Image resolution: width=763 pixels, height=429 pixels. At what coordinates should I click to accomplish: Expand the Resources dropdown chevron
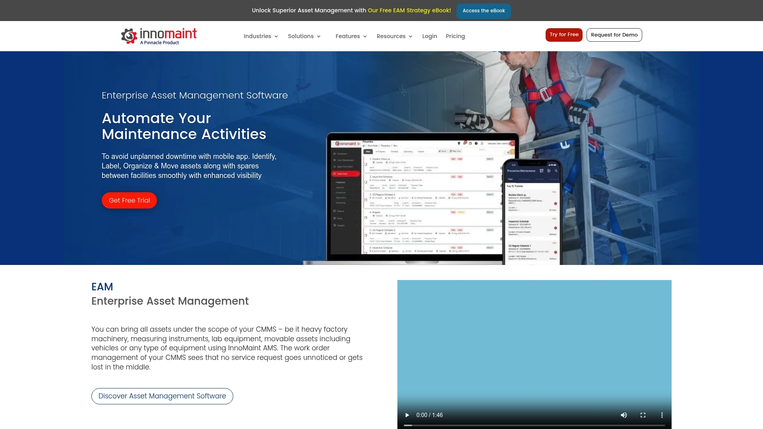click(411, 37)
